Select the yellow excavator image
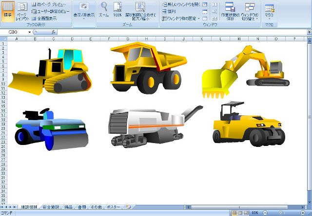 246,72
